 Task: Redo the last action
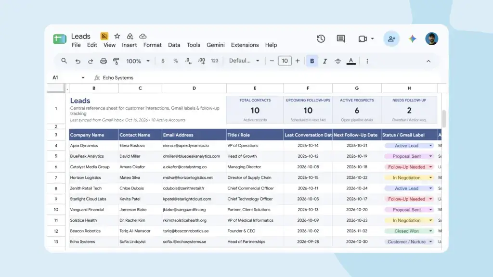[91, 61]
